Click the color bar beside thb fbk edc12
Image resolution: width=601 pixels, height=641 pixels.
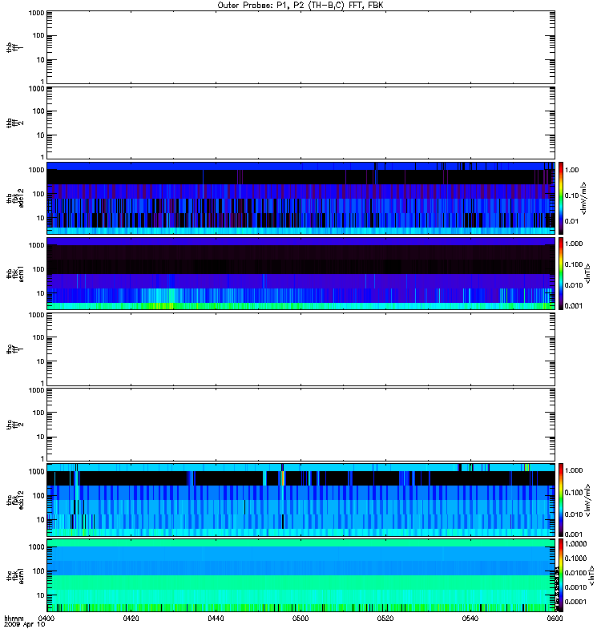pyautogui.click(x=561, y=198)
